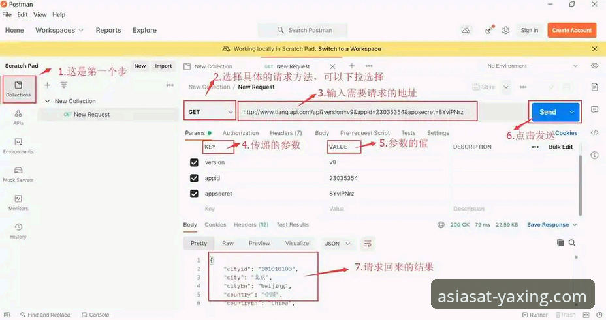The height and width of the screenshot is (320, 606).
Task: Open the request info icon in right sidebar
Action: (x=594, y=155)
